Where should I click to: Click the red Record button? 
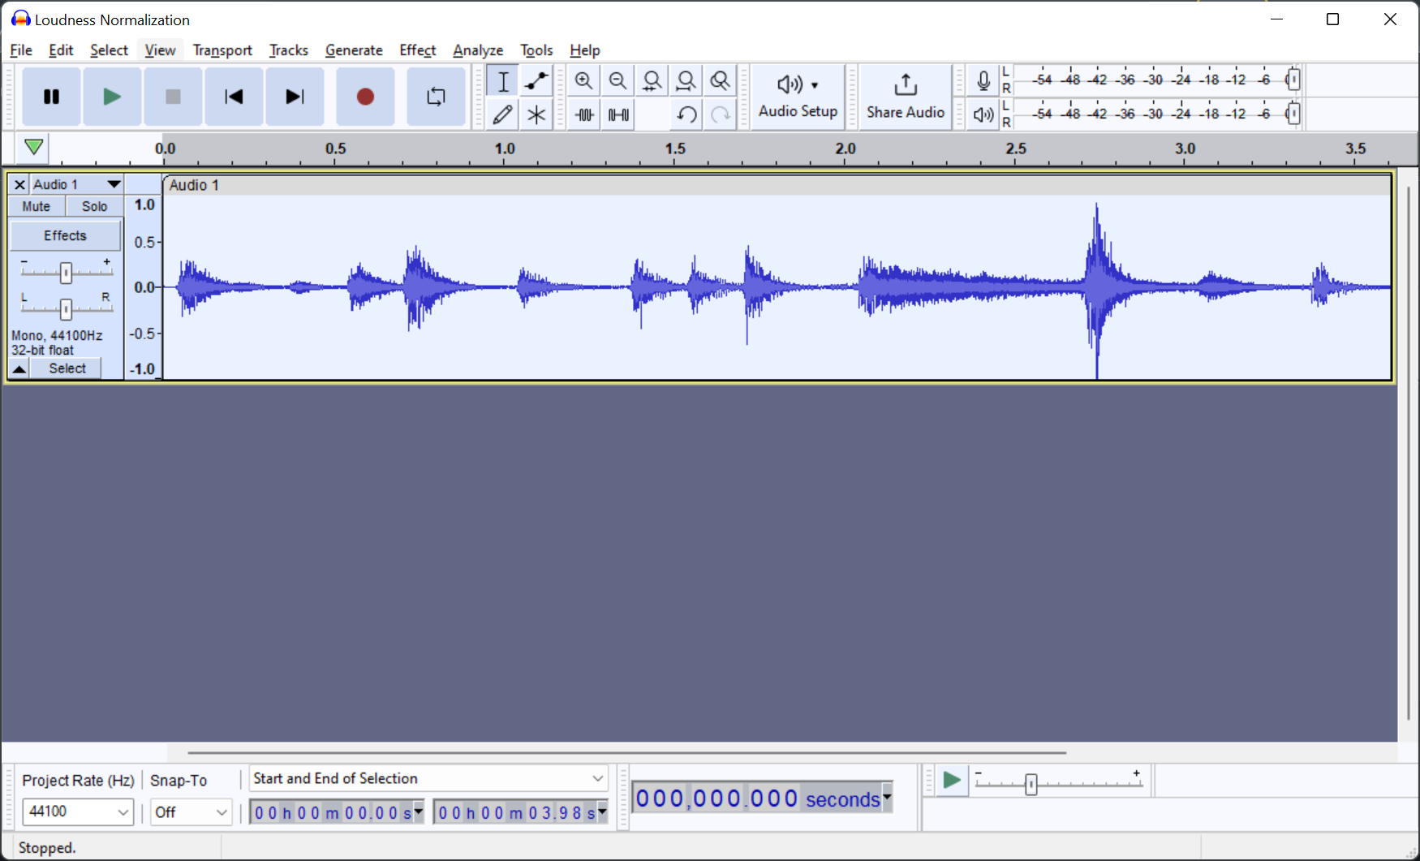click(x=365, y=97)
